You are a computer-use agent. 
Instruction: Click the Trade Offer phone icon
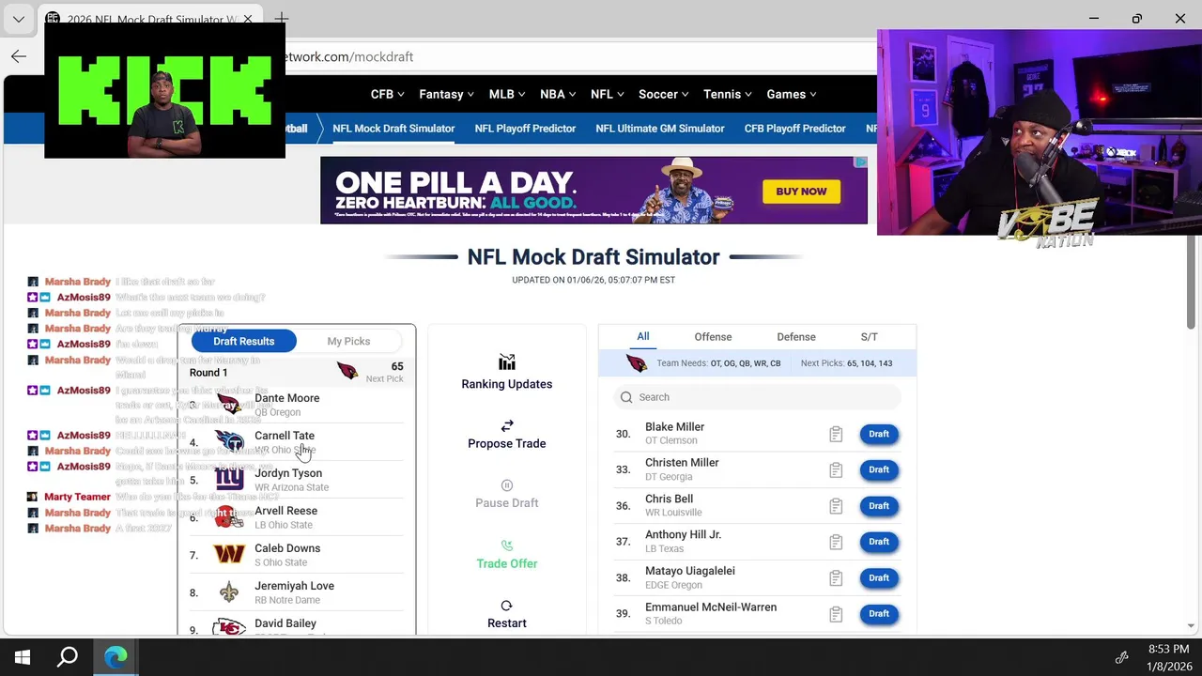pos(507,545)
